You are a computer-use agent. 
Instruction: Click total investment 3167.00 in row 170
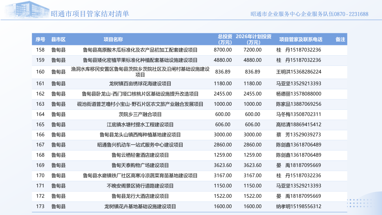223,175
